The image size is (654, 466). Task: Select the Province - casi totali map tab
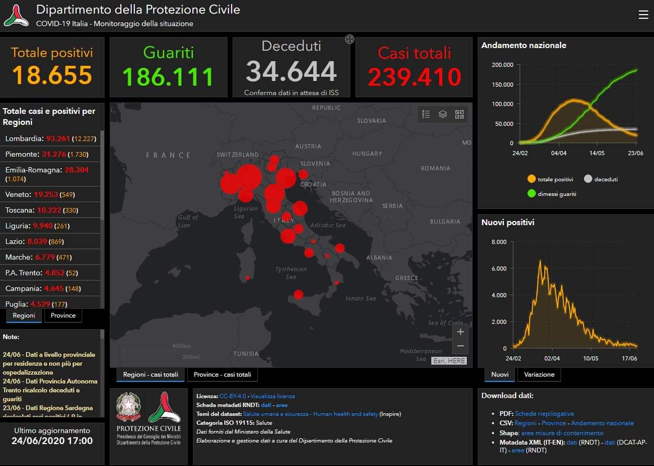[222, 375]
